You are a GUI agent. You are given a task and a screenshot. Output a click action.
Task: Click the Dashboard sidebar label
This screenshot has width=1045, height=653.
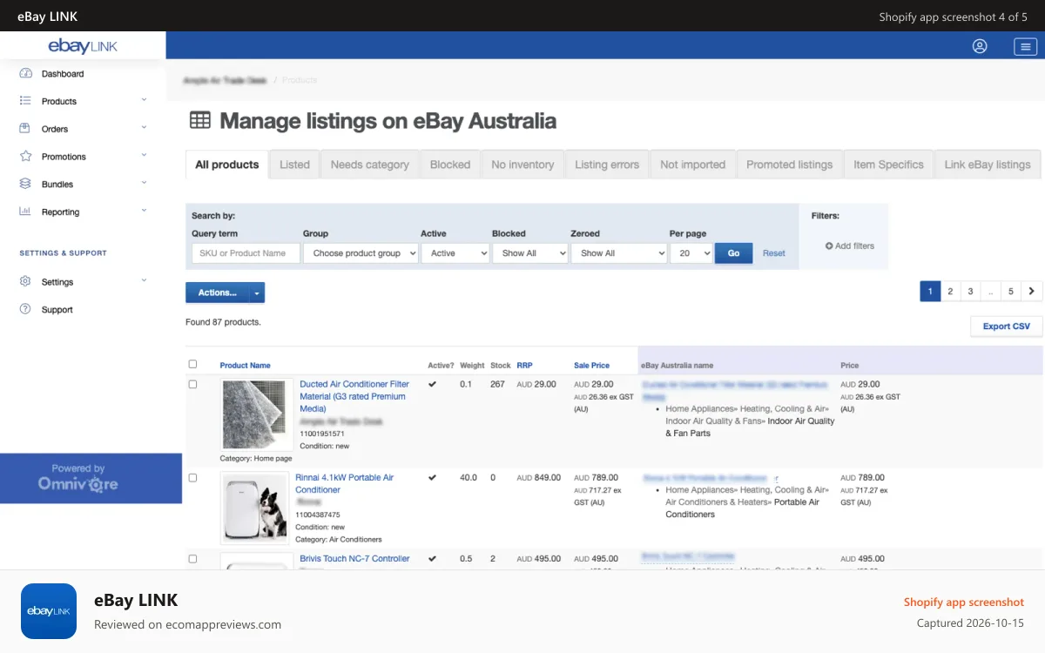pos(63,74)
